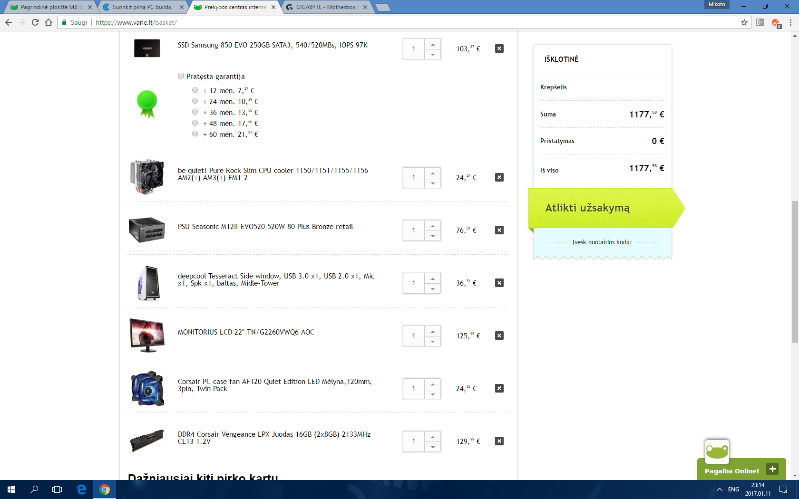Click the secure lock Saugi indicator
Screen dimensions: 799x499
pos(75,22)
